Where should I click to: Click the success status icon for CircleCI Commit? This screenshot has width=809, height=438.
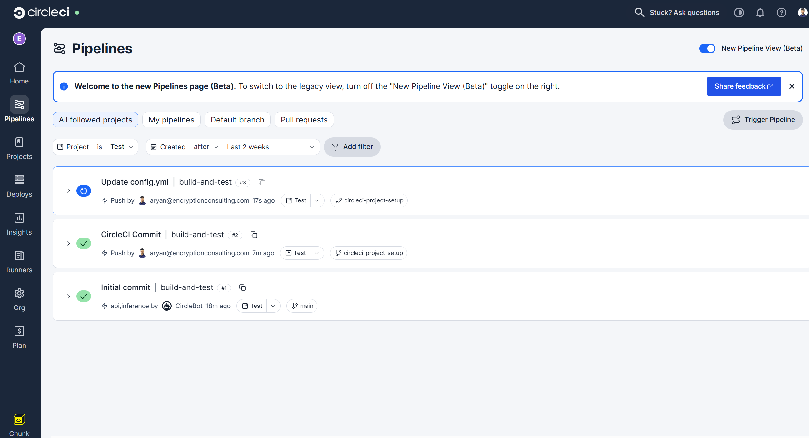tap(84, 243)
